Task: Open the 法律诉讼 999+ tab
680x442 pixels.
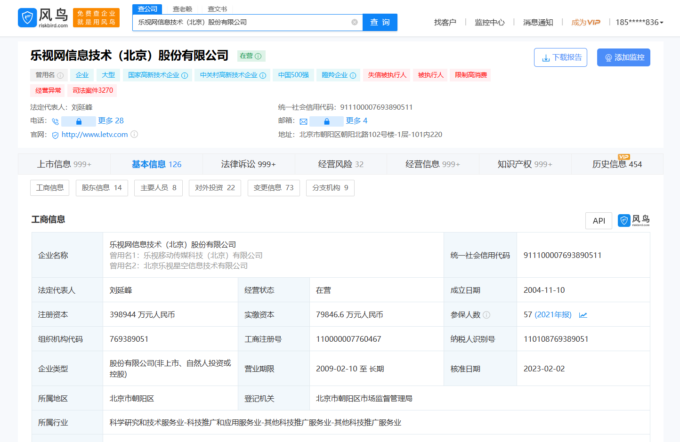Action: 249,164
